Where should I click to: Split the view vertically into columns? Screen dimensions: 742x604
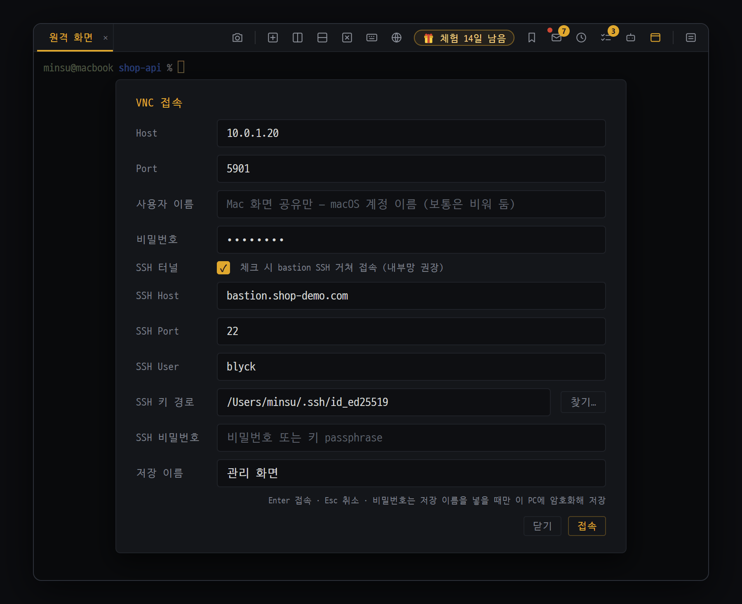point(298,38)
